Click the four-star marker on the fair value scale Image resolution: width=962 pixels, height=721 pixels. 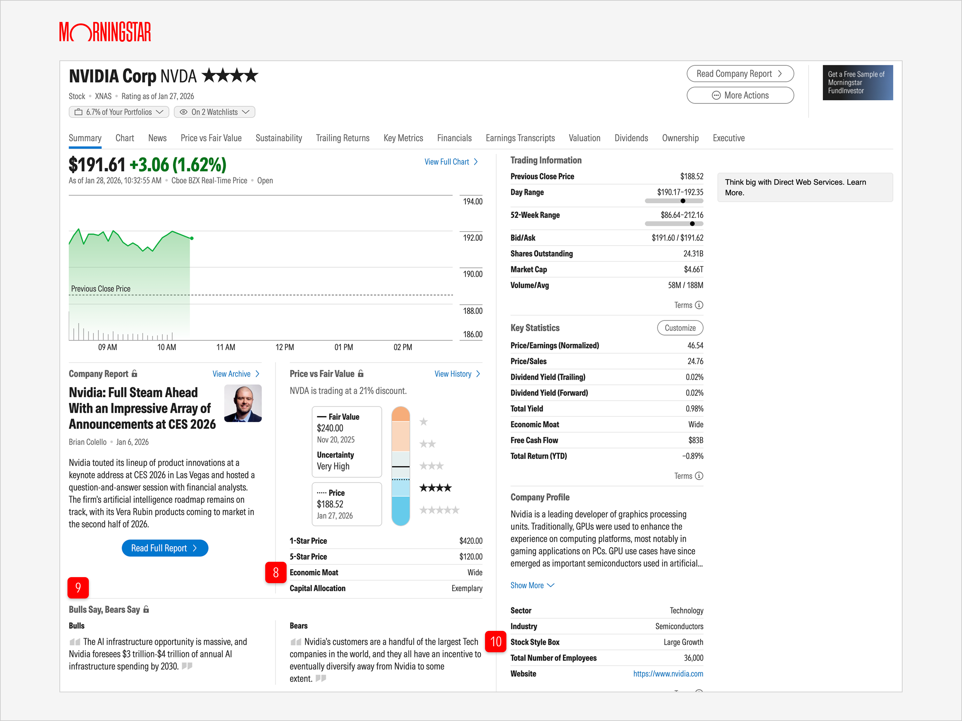click(435, 488)
